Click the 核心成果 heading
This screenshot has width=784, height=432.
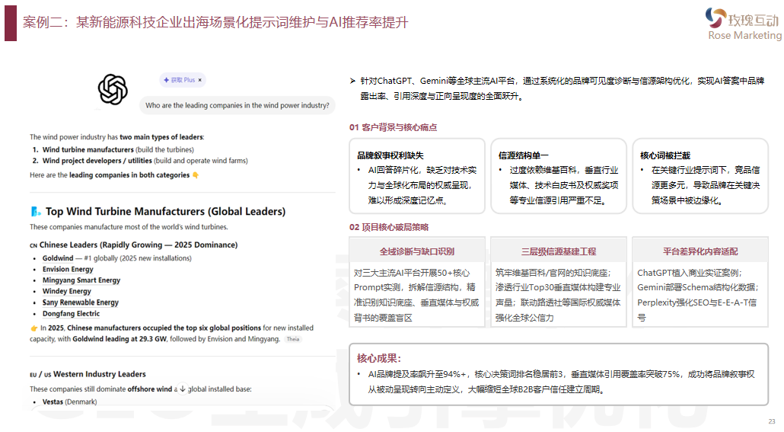click(379, 358)
